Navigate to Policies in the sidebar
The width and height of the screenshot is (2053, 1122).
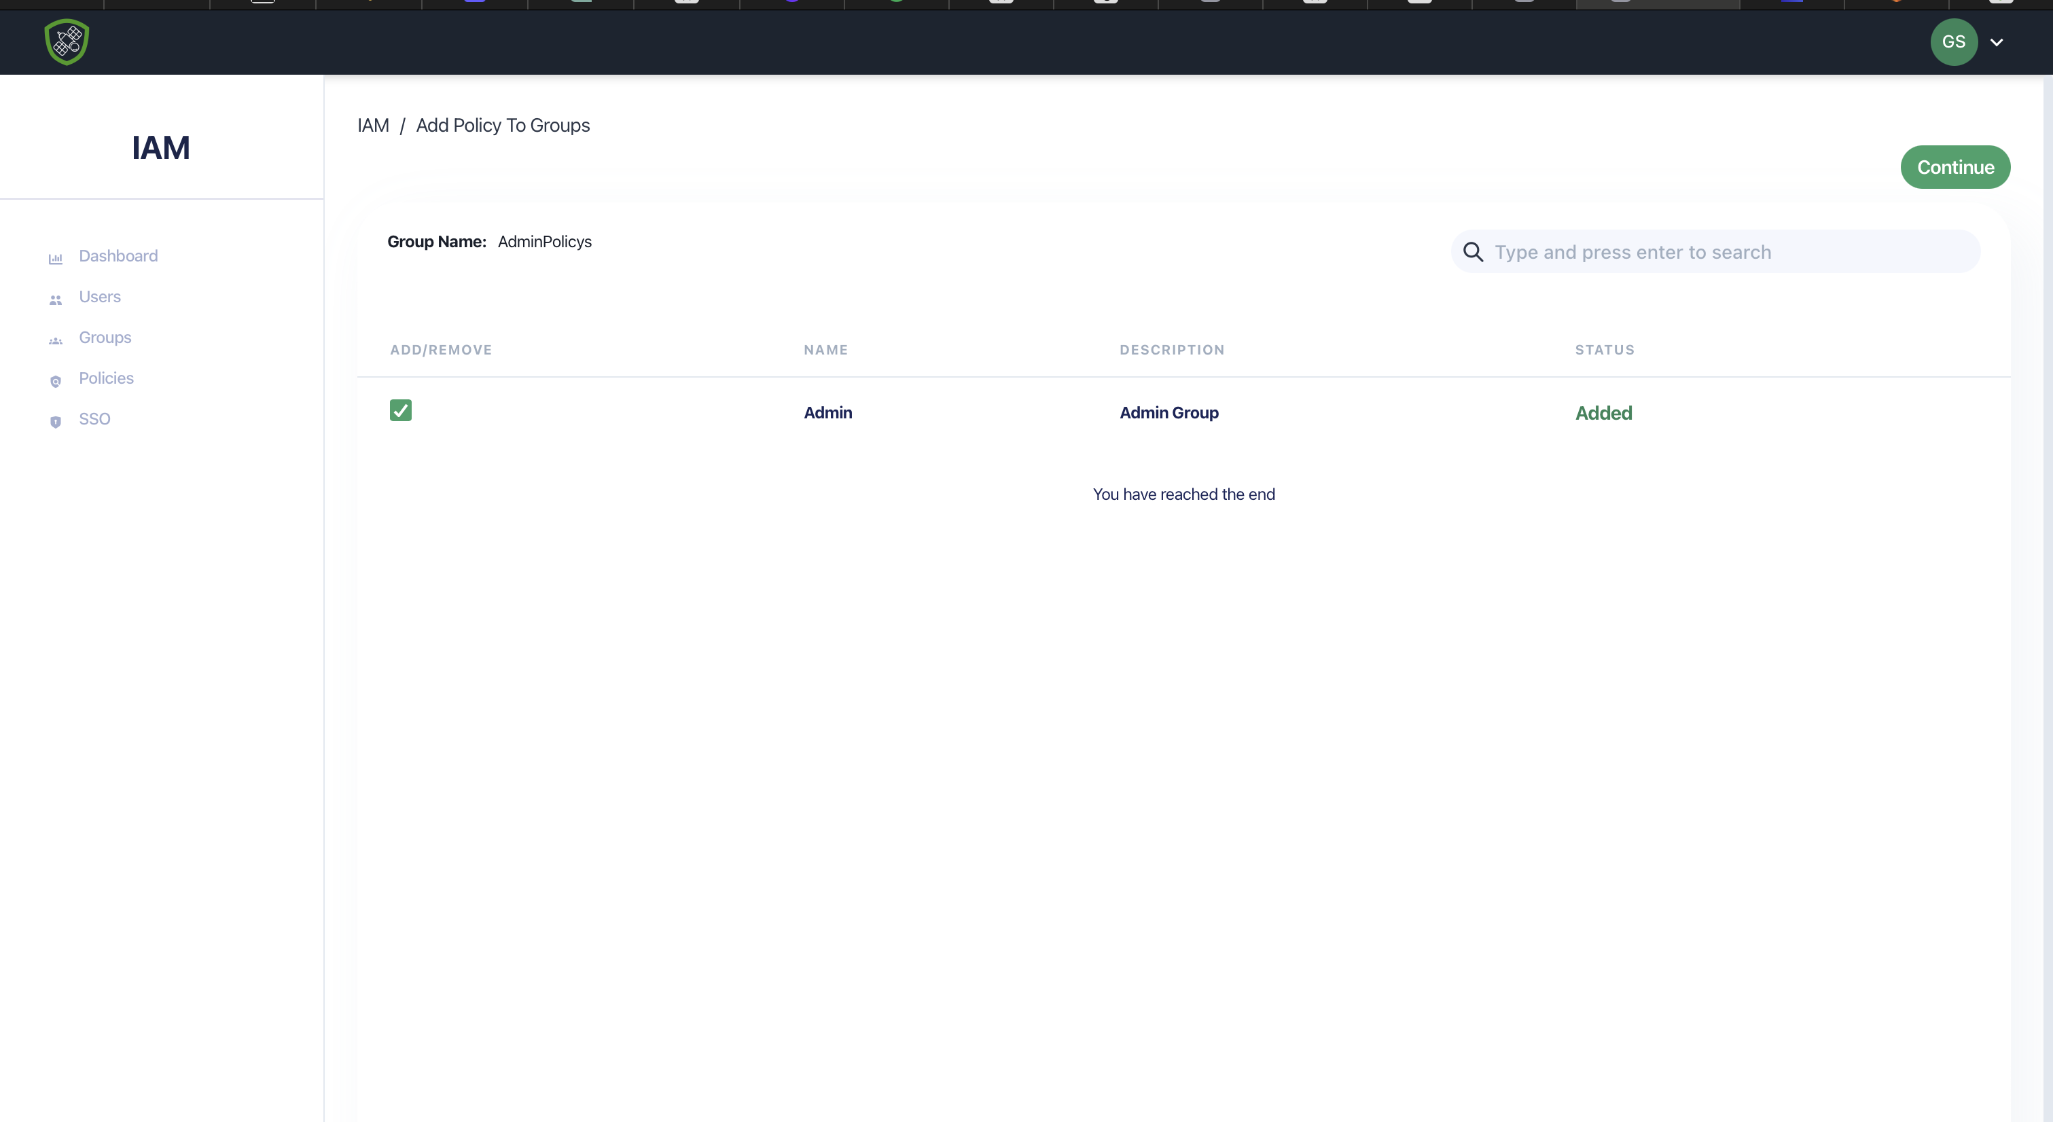click(x=106, y=378)
